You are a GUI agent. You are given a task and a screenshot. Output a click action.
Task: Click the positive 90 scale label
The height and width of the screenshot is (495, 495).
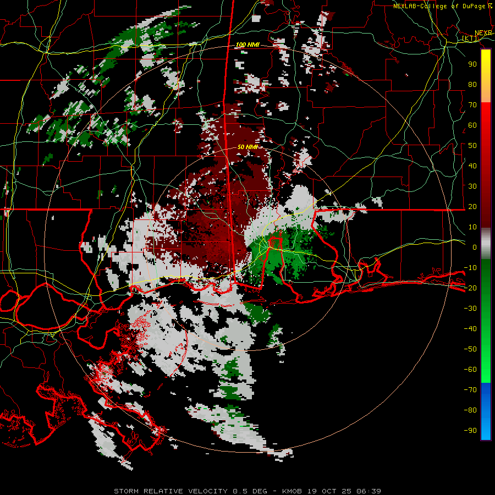point(472,64)
